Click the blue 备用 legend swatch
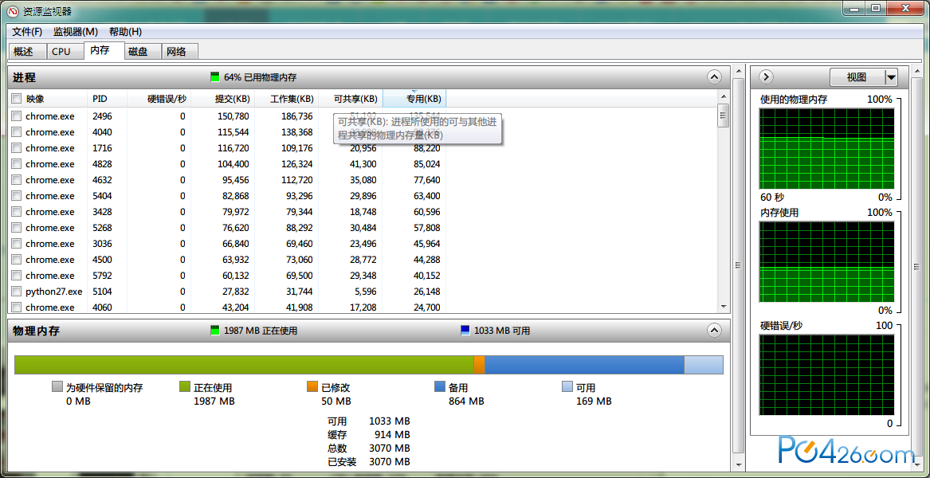The width and height of the screenshot is (930, 478). pos(439,387)
